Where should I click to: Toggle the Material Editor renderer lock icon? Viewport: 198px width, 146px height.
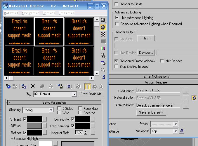click(x=194, y=98)
